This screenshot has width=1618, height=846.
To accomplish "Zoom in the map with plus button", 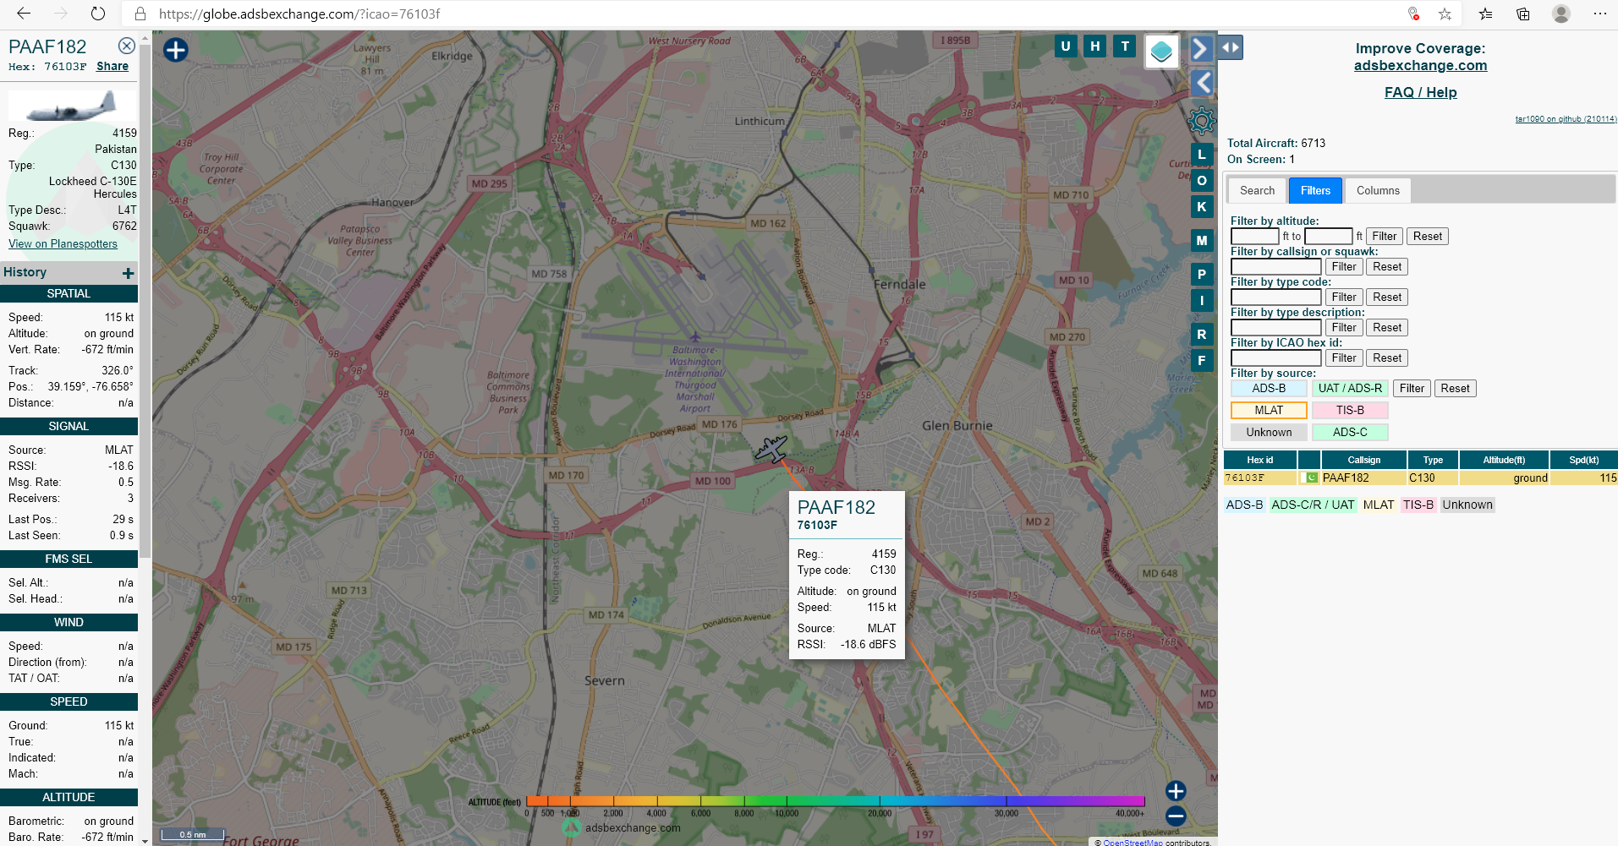I will click(1176, 791).
